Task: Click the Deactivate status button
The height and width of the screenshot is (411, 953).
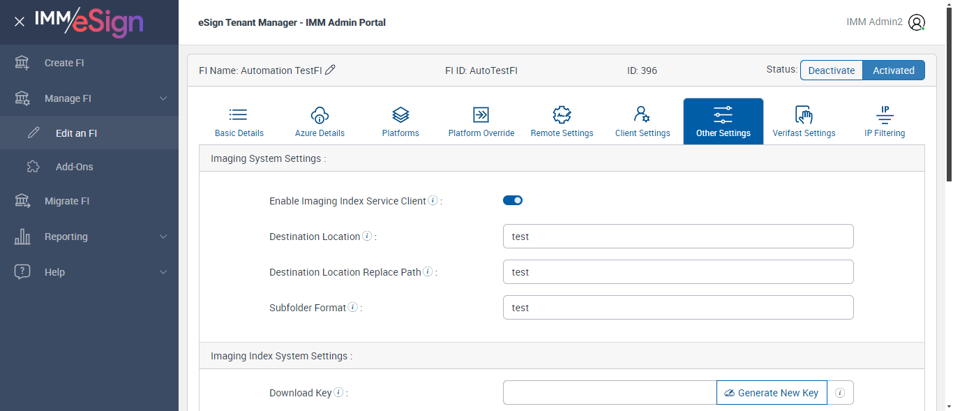Action: 831,70
